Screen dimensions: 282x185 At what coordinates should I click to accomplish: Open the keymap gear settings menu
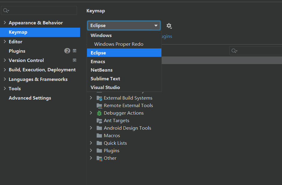pos(169,26)
